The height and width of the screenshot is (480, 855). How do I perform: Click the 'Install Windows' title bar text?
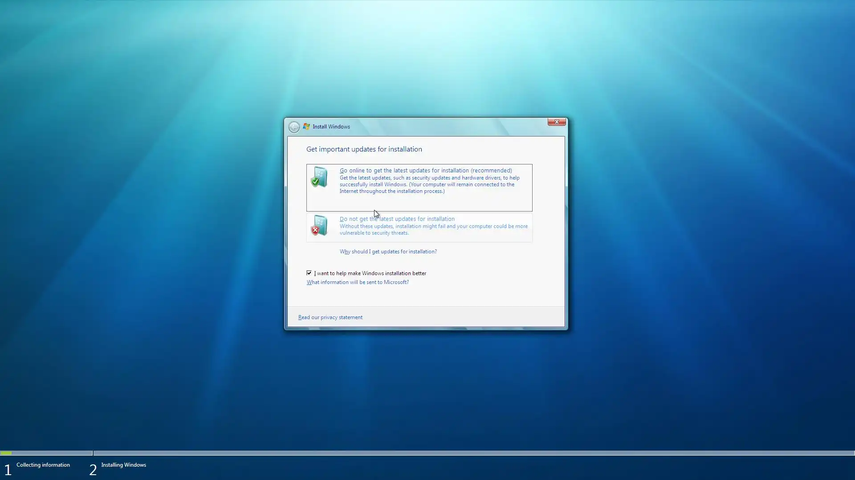331,127
